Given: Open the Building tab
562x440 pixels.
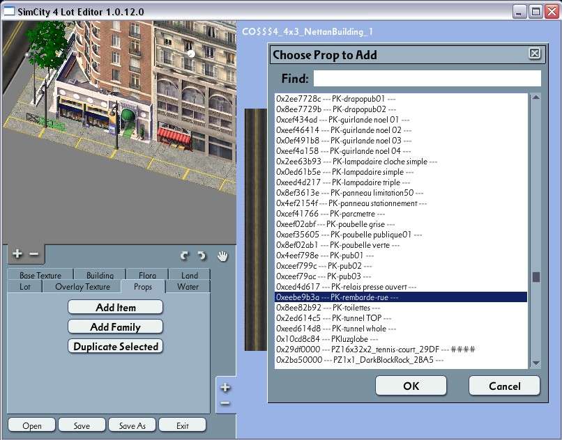Looking at the screenshot, I should click(100, 275).
